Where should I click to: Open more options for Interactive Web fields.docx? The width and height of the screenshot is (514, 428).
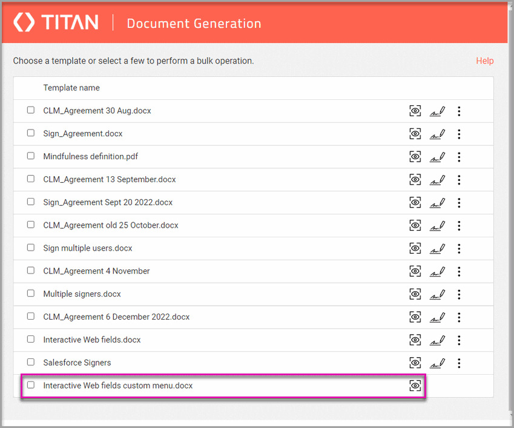(459, 341)
